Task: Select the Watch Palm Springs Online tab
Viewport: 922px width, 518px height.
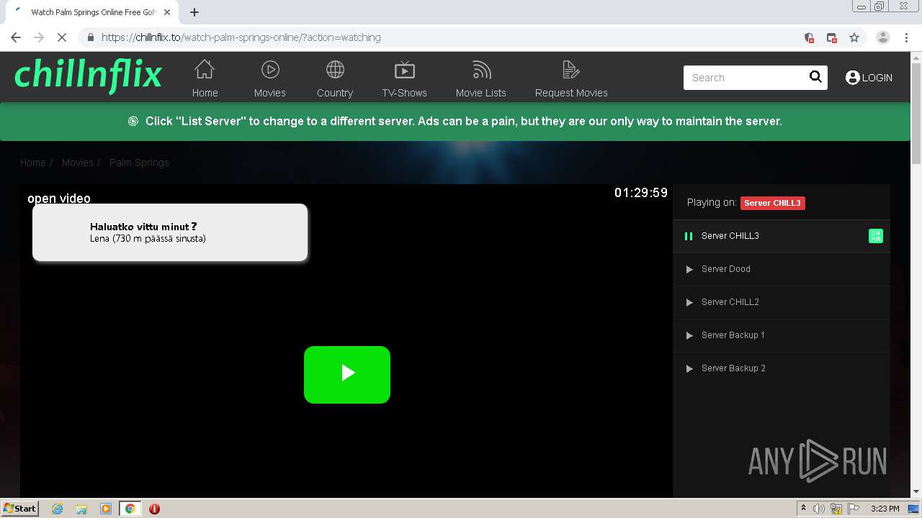Action: pos(92,12)
